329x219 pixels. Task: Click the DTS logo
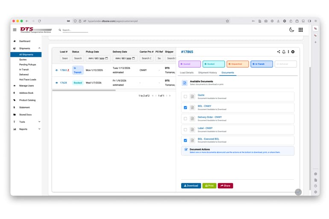pos(36,30)
